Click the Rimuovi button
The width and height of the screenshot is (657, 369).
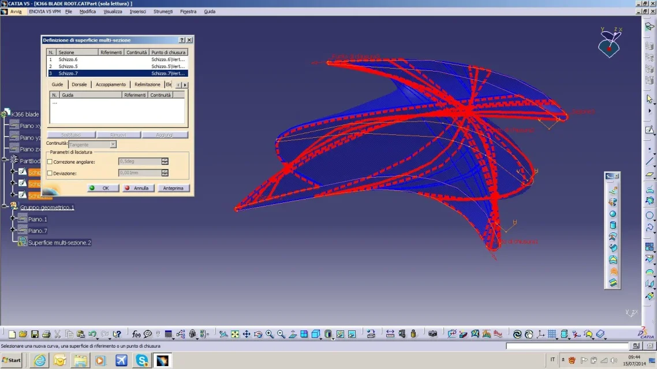tap(118, 135)
